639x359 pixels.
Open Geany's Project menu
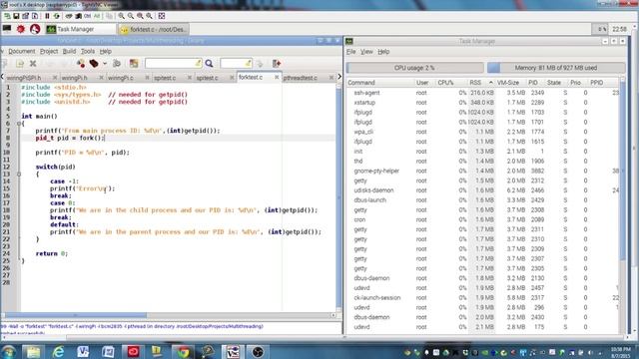click(x=49, y=51)
